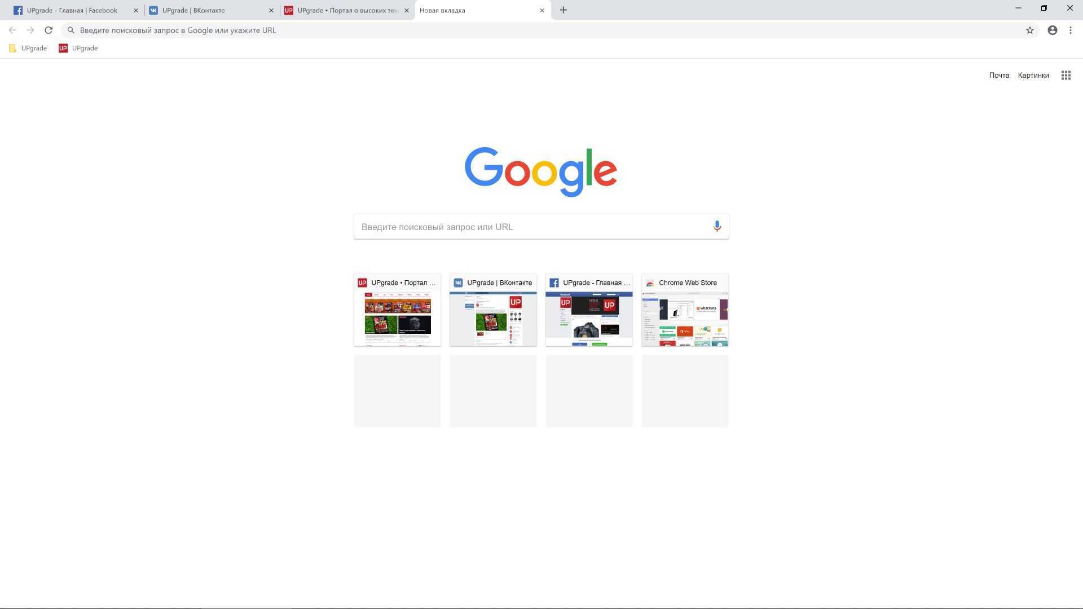Click the new tab plus button
1083x609 pixels.
tap(563, 10)
